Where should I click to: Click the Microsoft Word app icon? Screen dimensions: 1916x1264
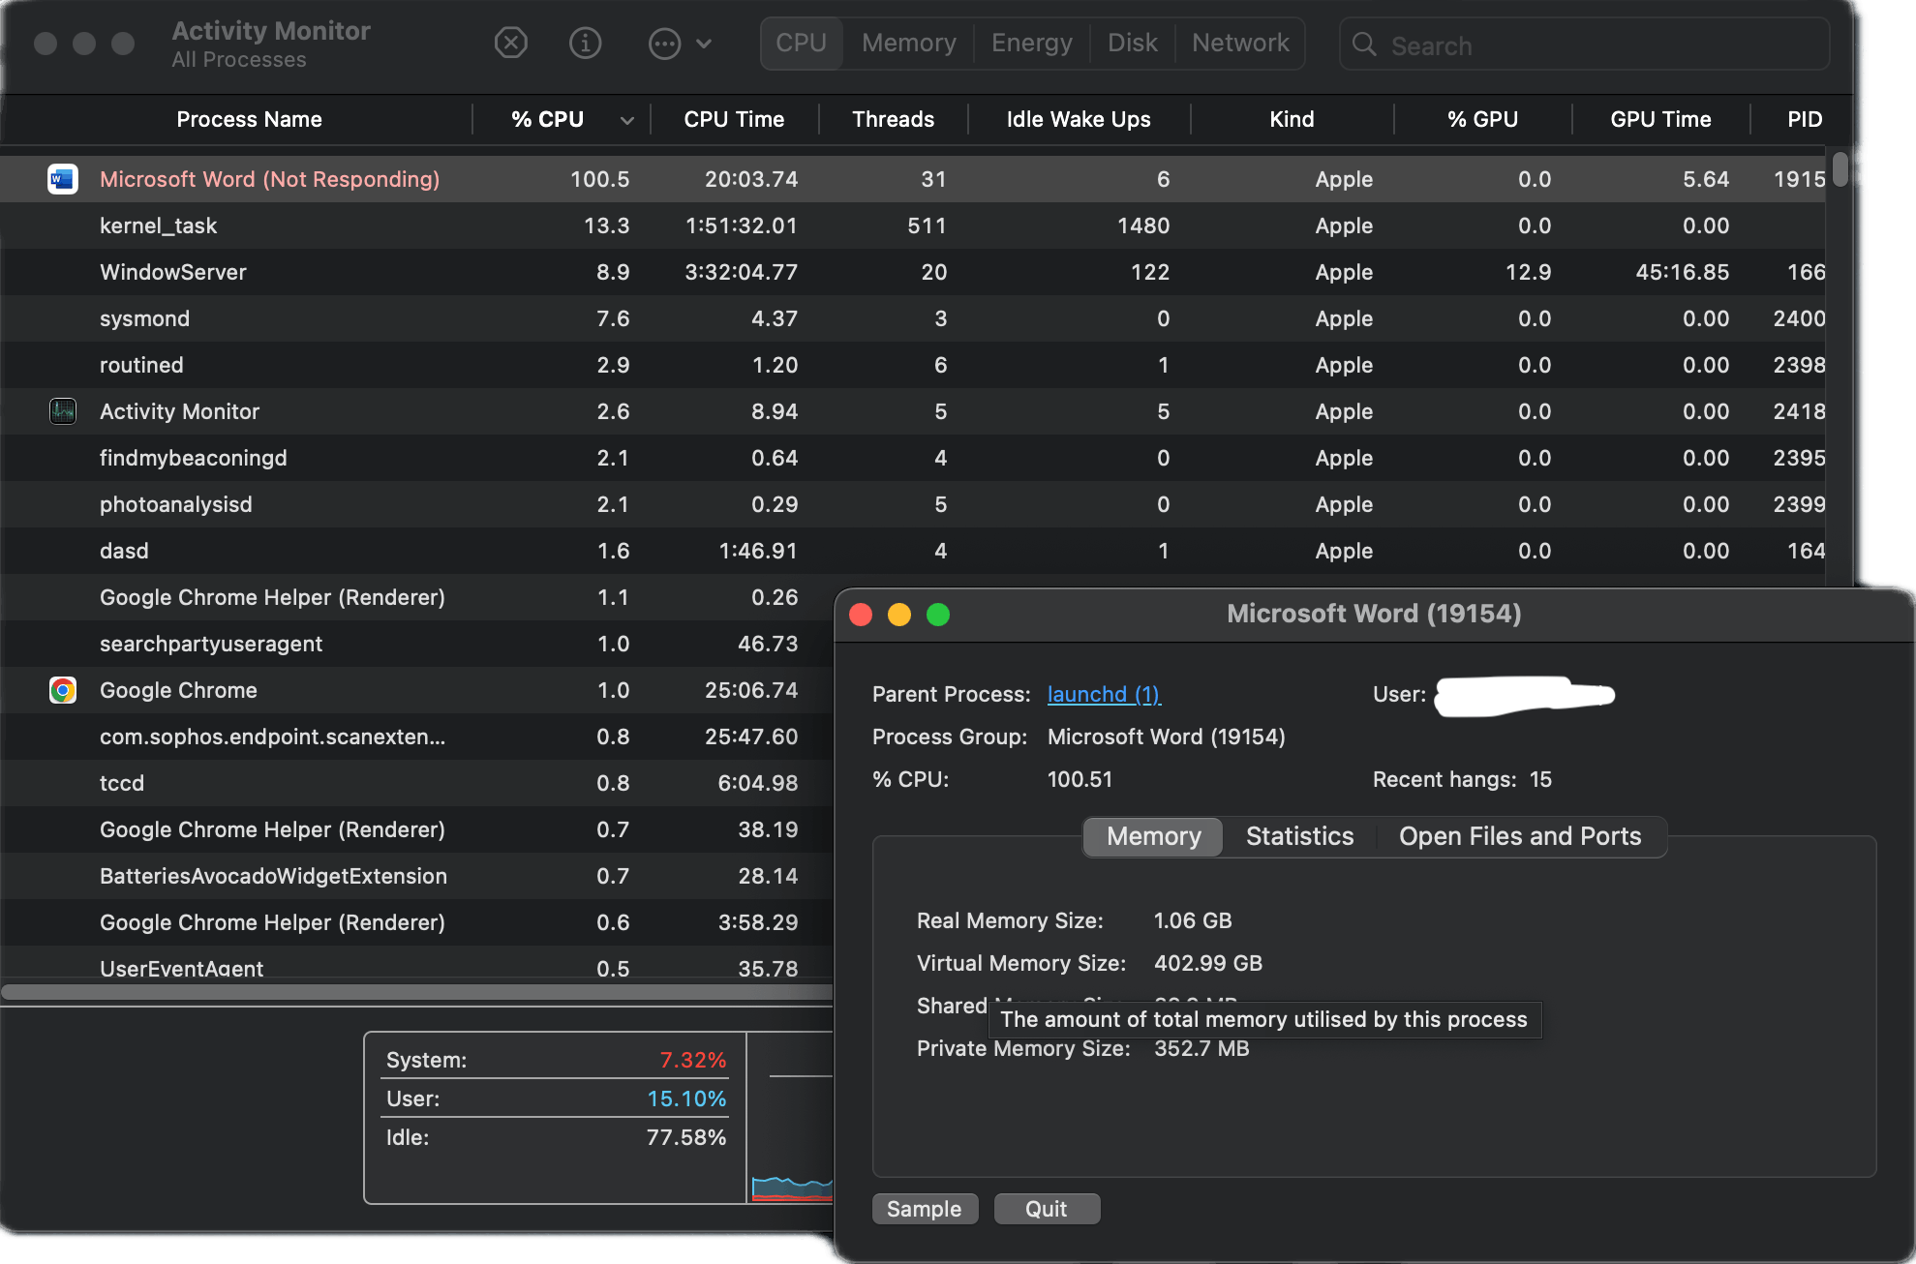click(x=63, y=179)
